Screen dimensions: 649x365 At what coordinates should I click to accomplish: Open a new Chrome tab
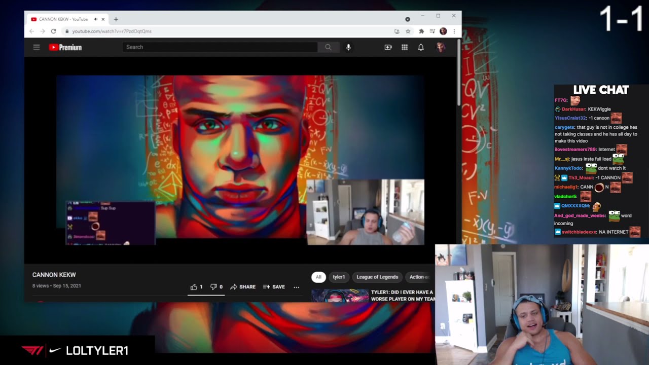click(x=116, y=19)
